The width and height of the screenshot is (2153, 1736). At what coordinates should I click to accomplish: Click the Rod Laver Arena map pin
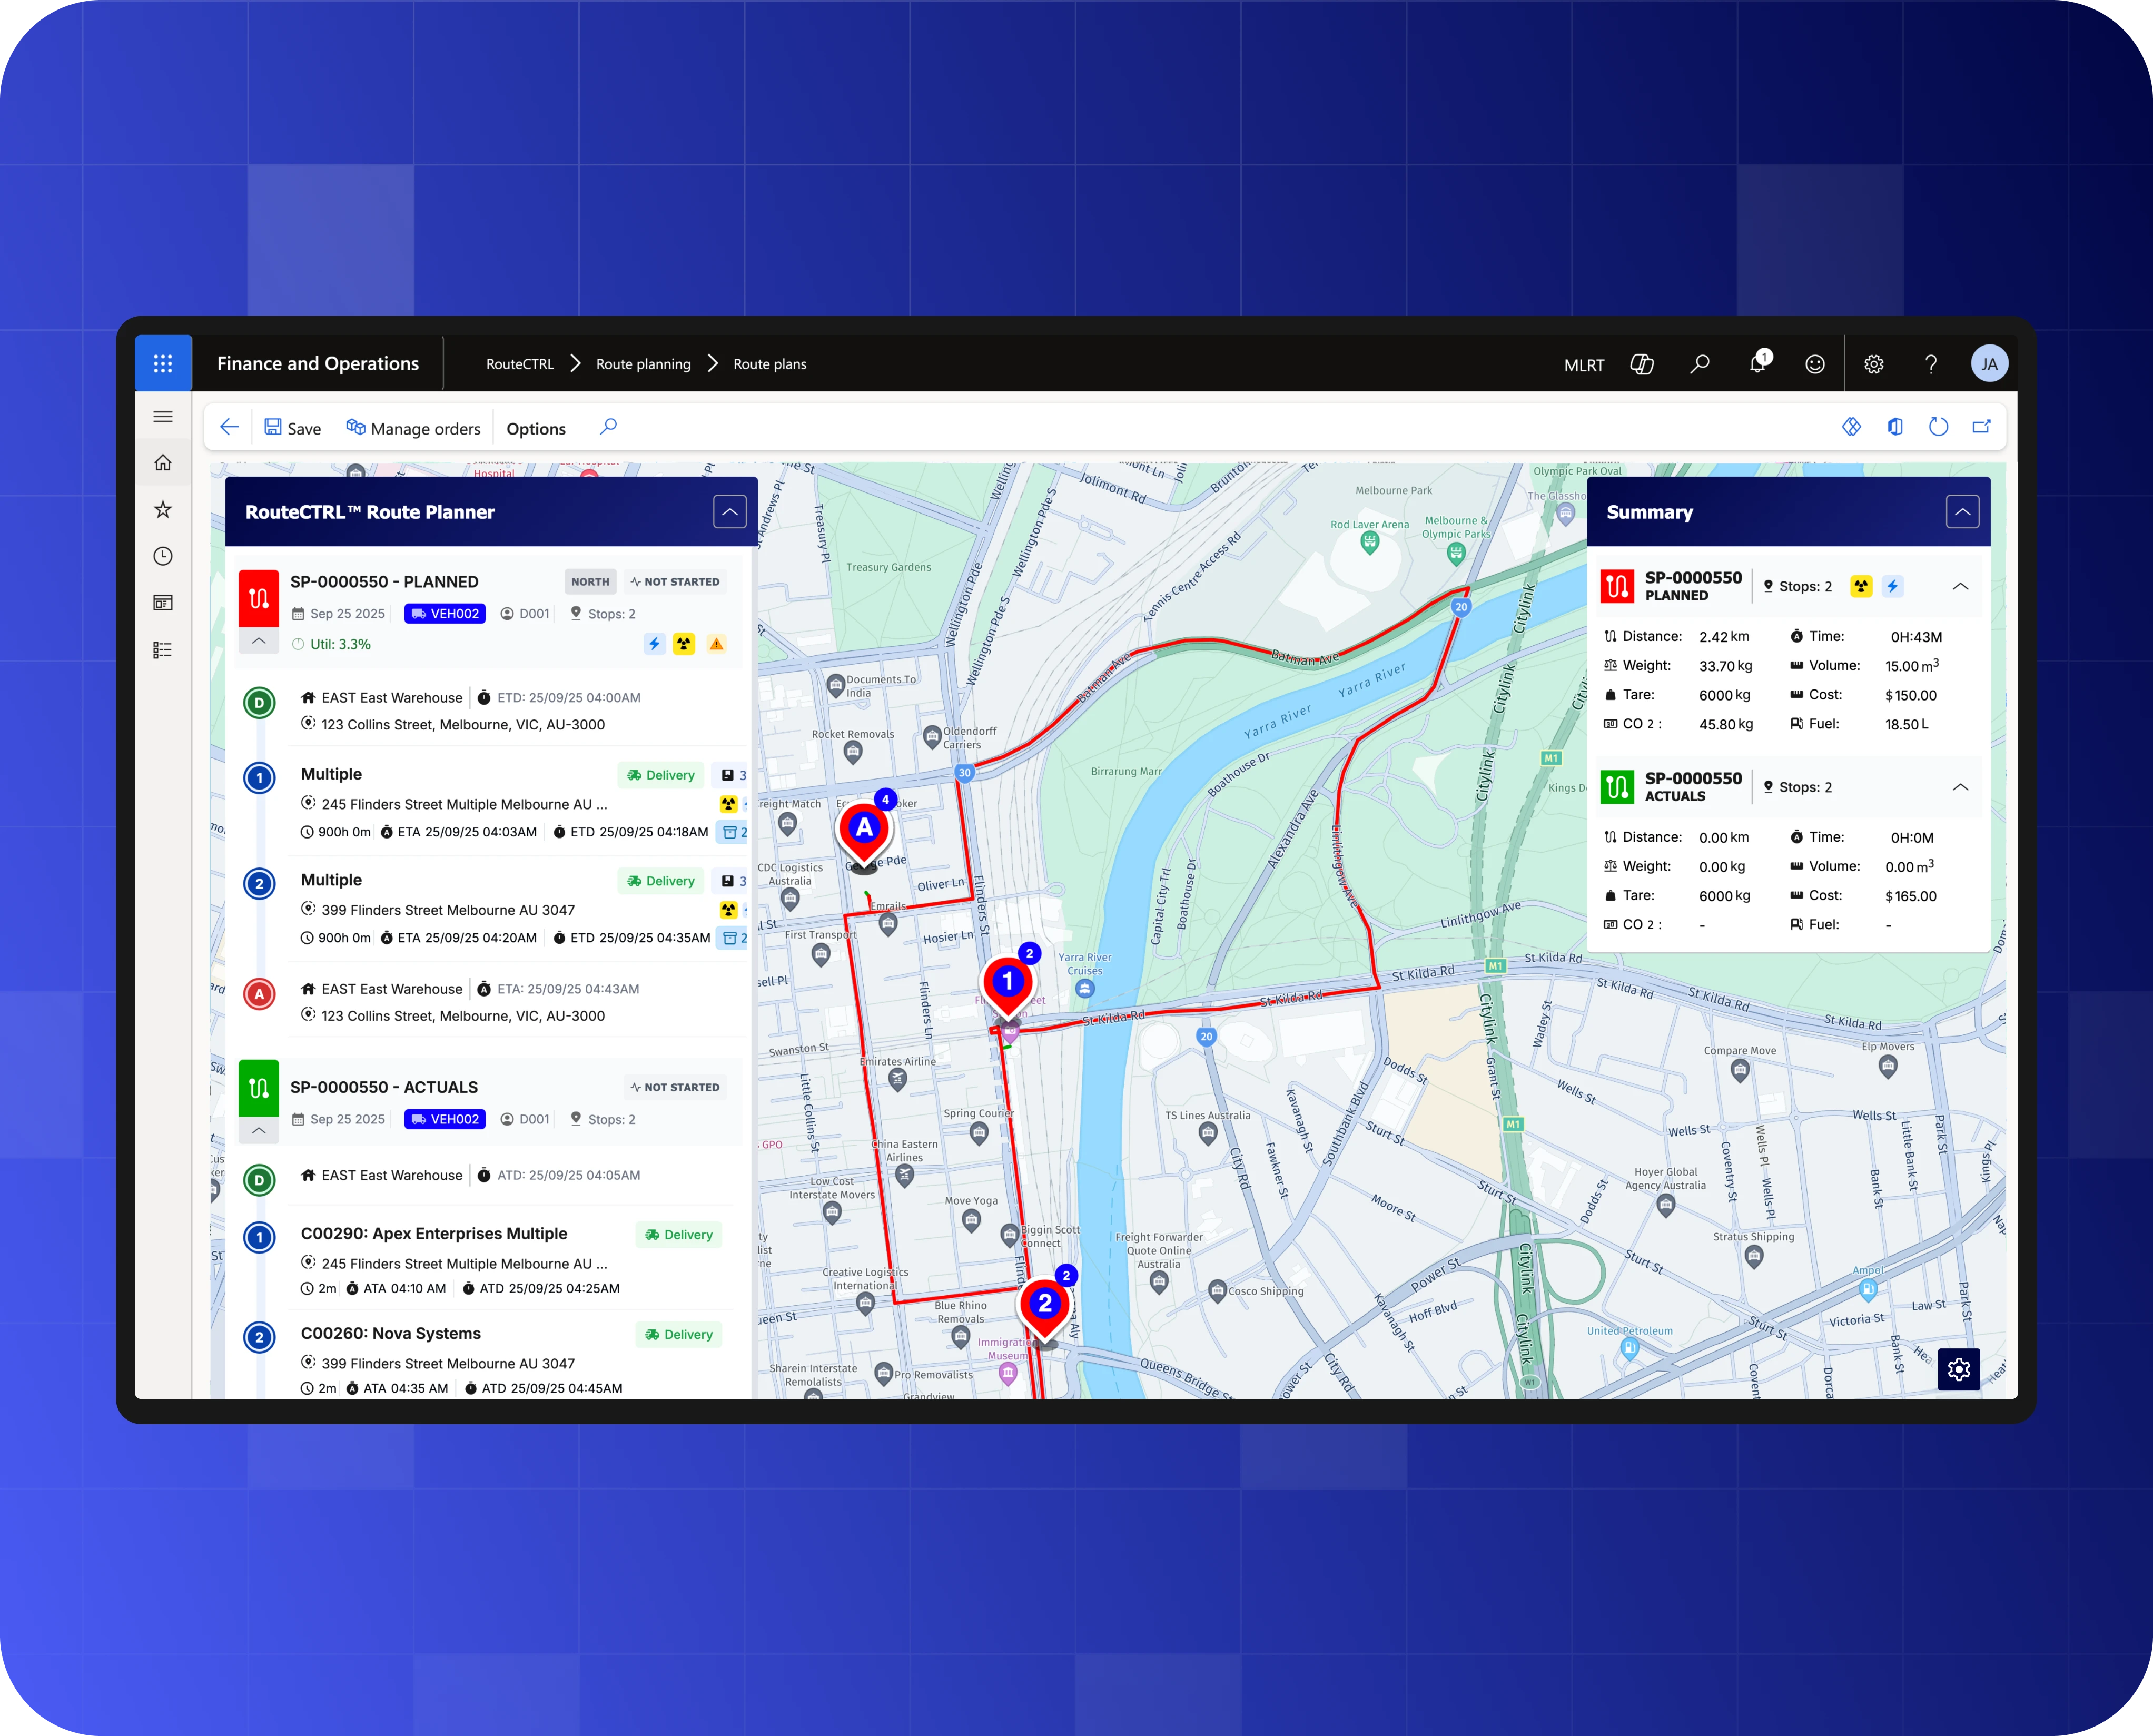click(x=1370, y=543)
